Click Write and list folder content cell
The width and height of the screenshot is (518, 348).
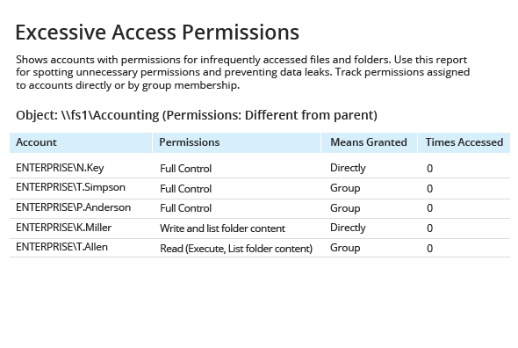(x=222, y=228)
